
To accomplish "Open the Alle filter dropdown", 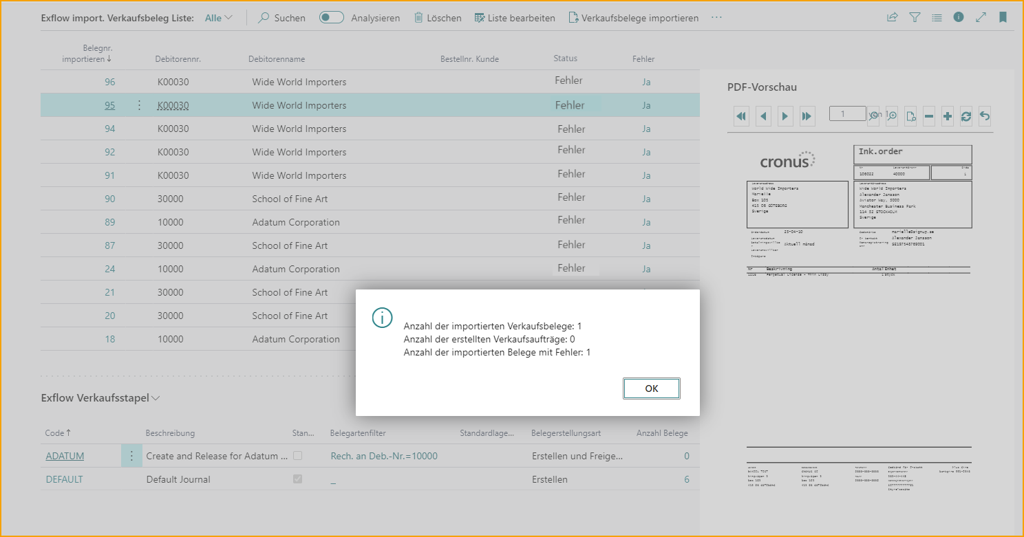I will [217, 18].
